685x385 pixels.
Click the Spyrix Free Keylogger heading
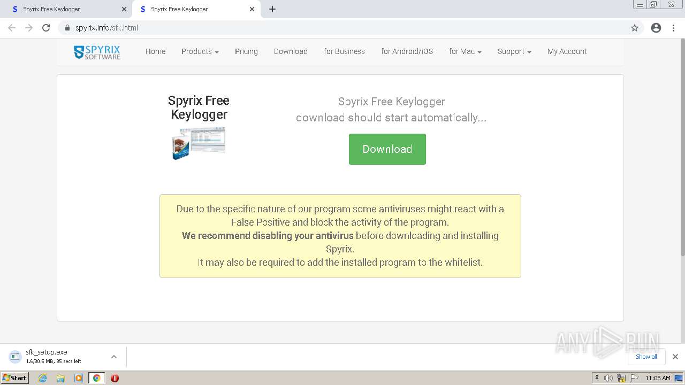[199, 107]
